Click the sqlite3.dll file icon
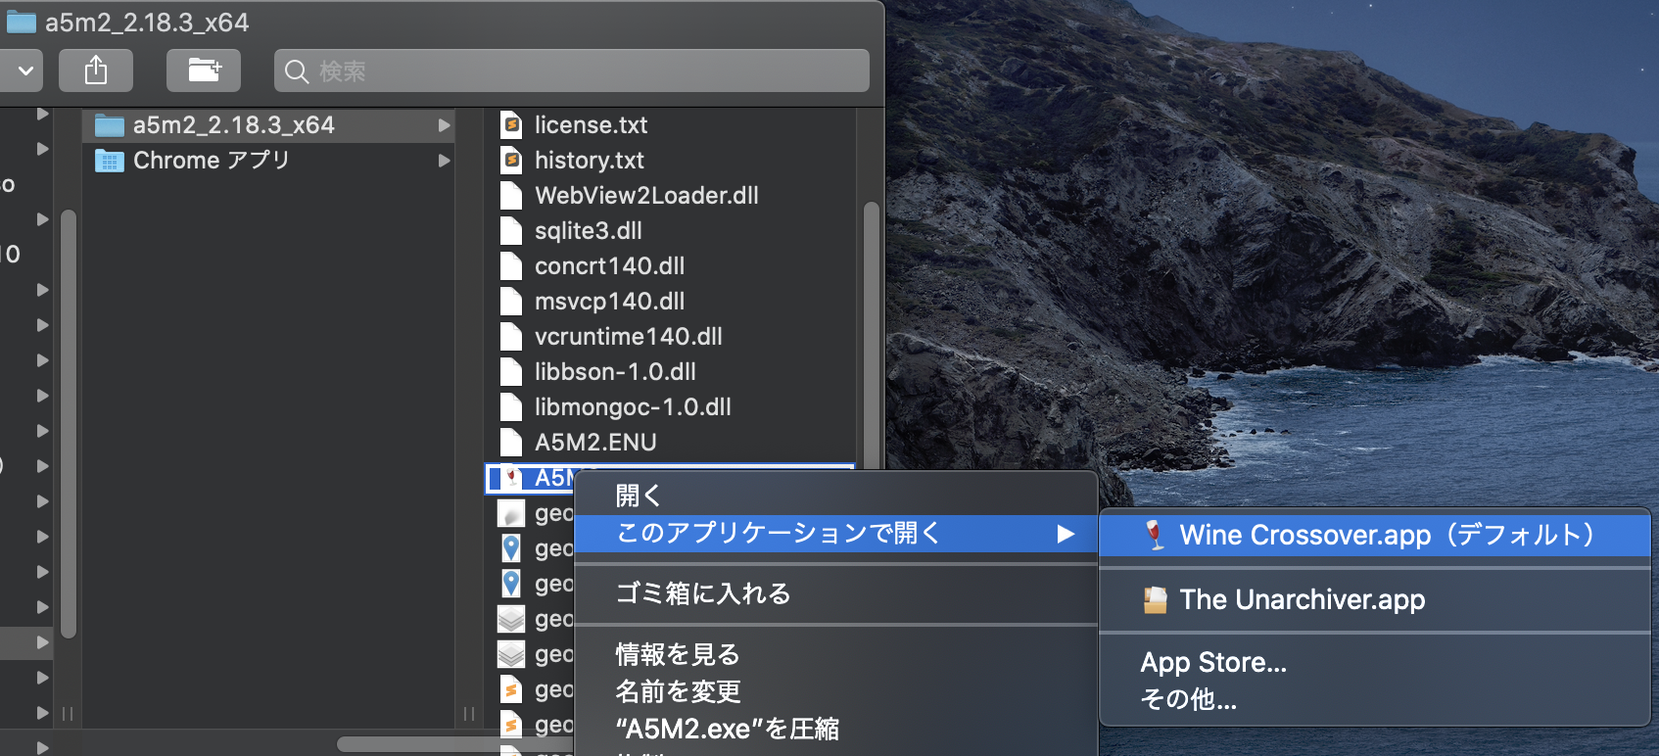 point(511,231)
